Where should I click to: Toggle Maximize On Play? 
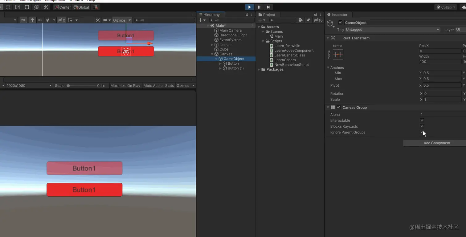[125, 85]
